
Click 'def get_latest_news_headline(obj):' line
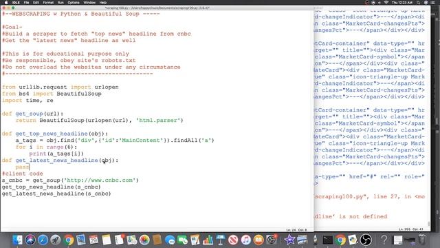point(60,161)
